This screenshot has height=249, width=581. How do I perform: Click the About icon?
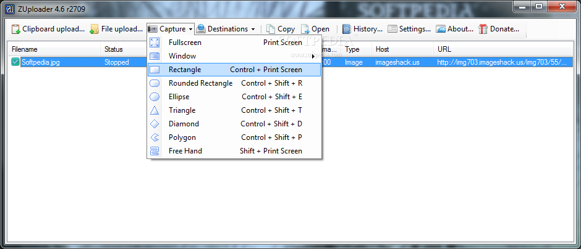[441, 29]
